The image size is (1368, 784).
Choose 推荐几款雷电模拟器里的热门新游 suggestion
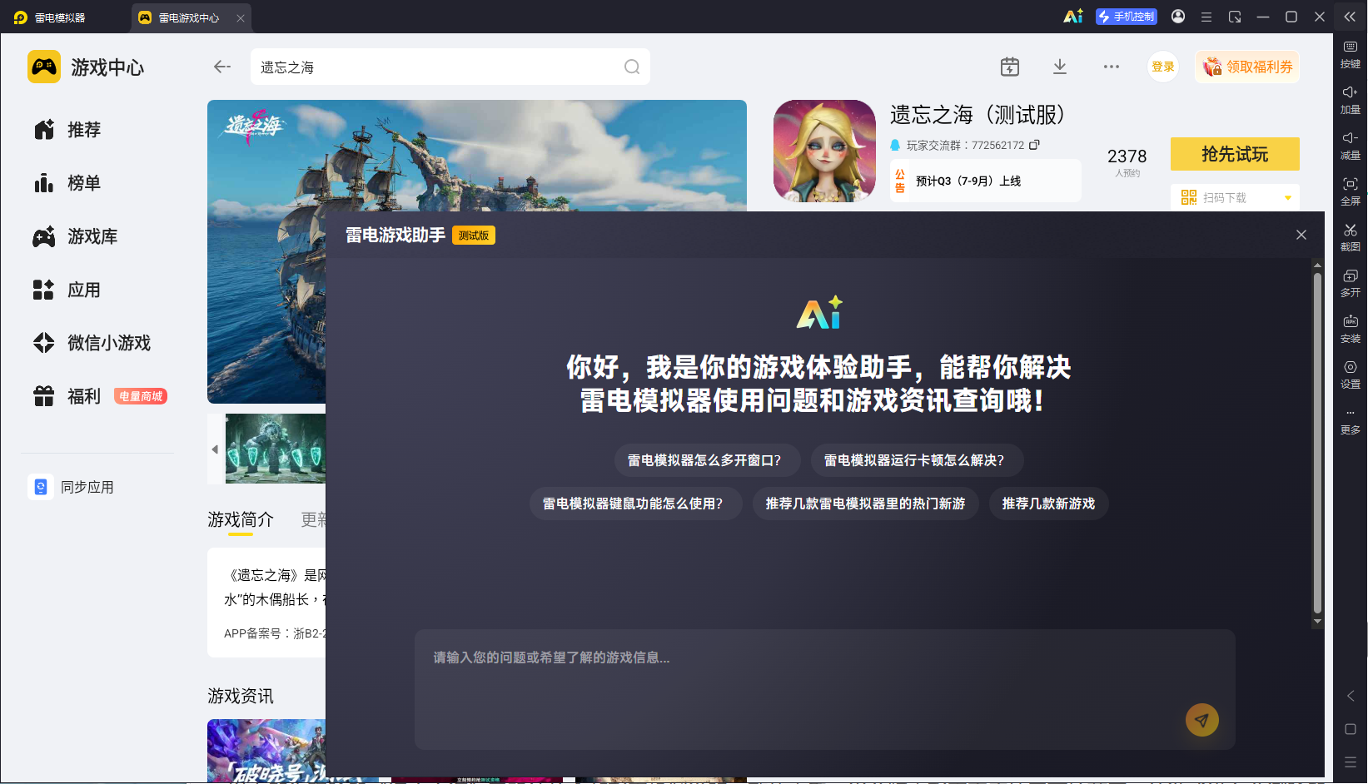click(x=866, y=504)
